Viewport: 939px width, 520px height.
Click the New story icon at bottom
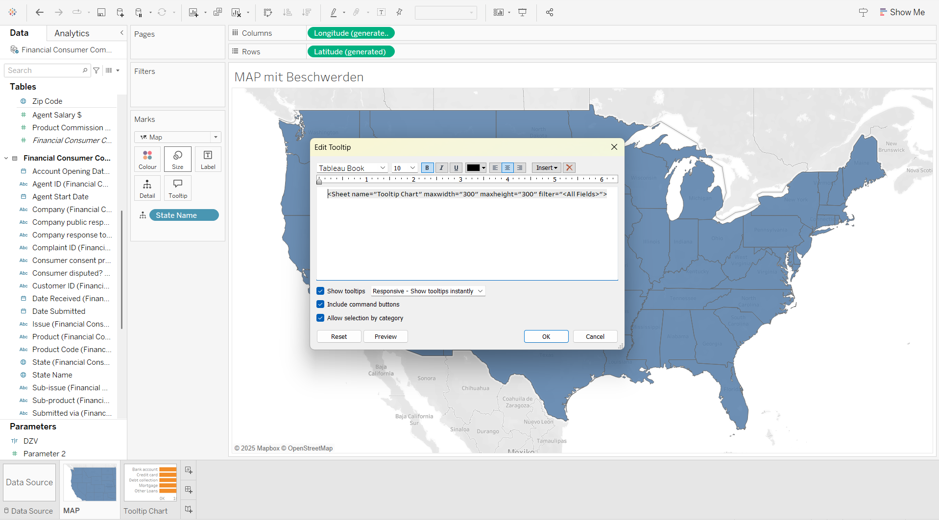tap(189, 509)
